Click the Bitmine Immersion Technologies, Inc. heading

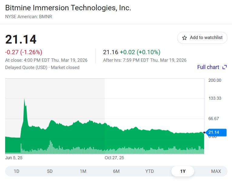click(68, 8)
